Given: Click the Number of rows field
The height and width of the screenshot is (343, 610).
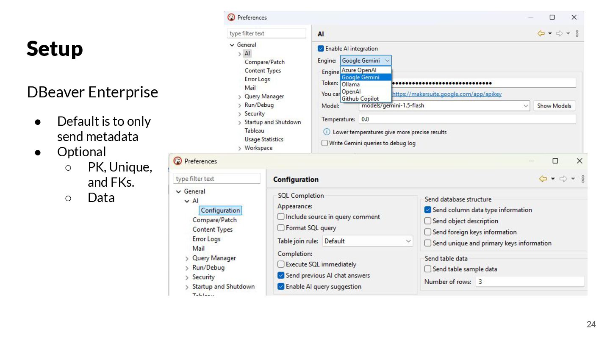Looking at the screenshot, I should pos(530,282).
